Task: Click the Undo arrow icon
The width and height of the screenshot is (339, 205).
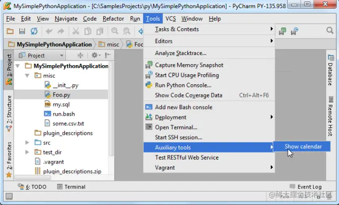Action: pyautogui.click(x=49, y=31)
